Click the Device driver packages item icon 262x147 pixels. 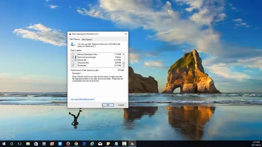(76, 57)
